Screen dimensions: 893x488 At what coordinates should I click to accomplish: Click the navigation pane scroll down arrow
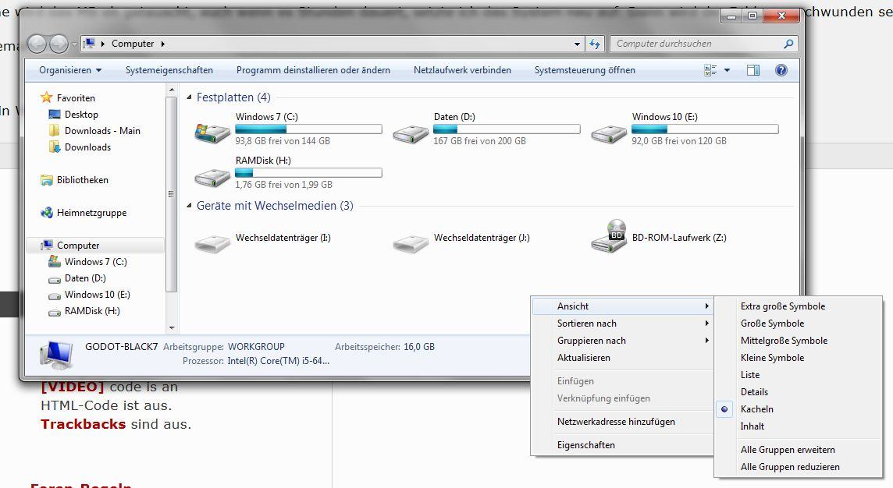[x=172, y=328]
